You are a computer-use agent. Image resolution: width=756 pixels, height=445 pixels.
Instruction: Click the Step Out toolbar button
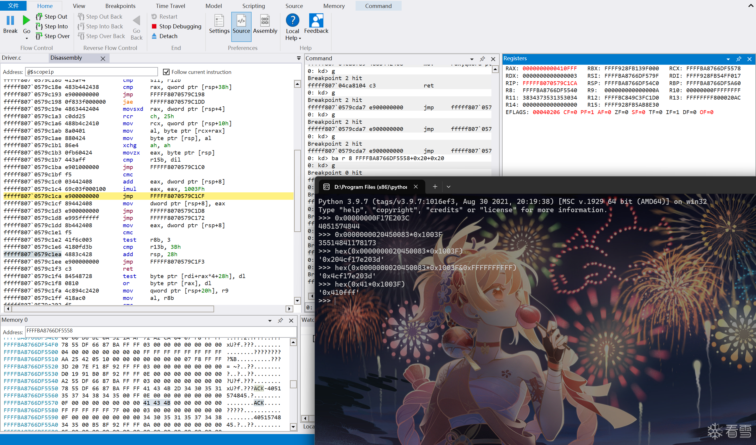coord(52,17)
